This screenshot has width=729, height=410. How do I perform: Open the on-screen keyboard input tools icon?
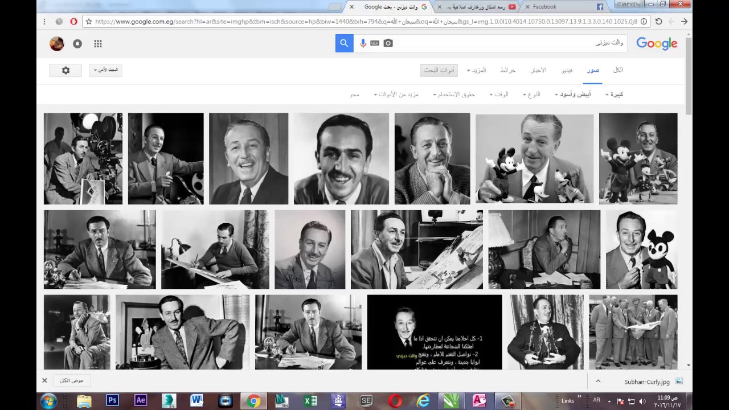pyautogui.click(x=375, y=43)
